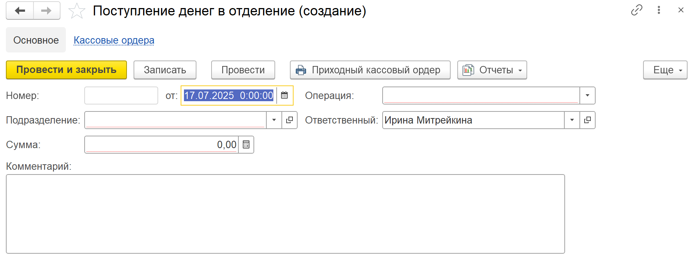Viewport: 692px width, 257px height.
Task: Open selected Подразделение item with open icon
Action: coord(290,120)
